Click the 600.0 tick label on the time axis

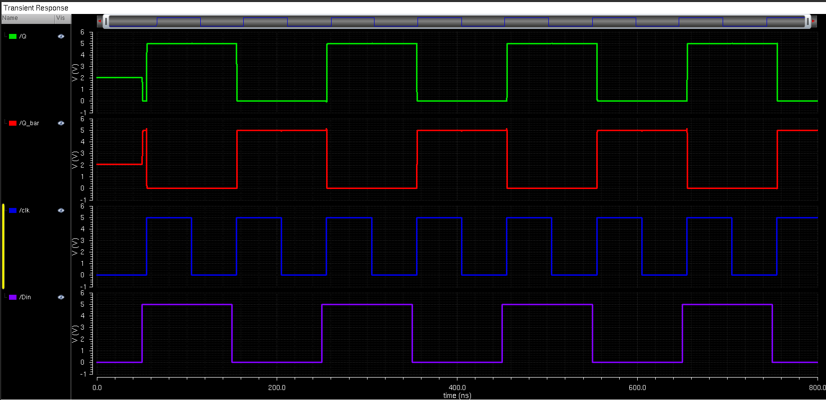(x=637, y=388)
